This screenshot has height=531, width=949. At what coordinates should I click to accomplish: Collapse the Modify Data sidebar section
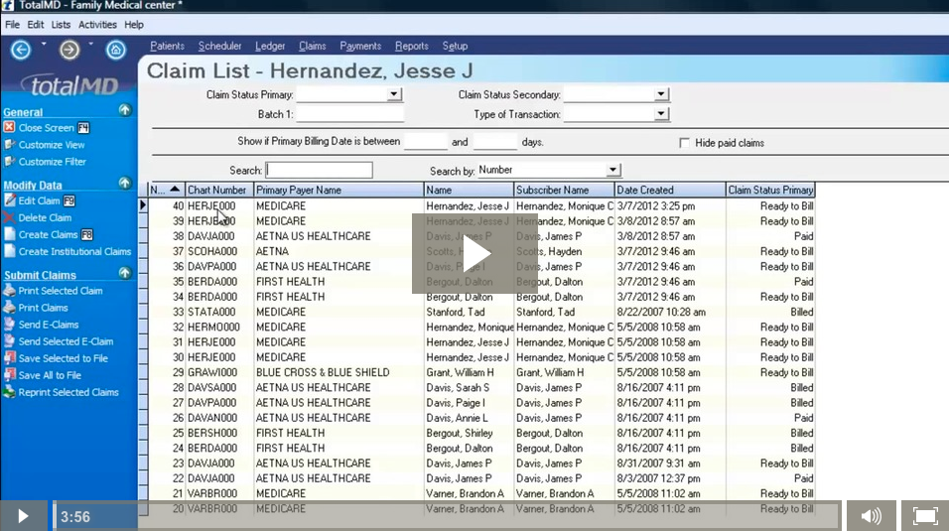[125, 183]
